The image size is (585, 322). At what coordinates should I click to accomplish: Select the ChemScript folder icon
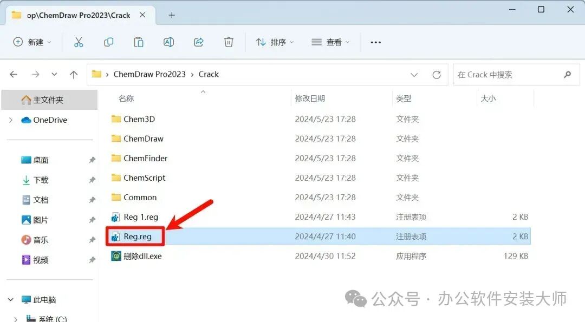pyautogui.click(x=116, y=178)
